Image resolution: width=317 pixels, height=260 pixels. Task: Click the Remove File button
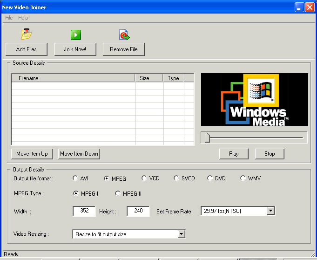[x=124, y=49]
